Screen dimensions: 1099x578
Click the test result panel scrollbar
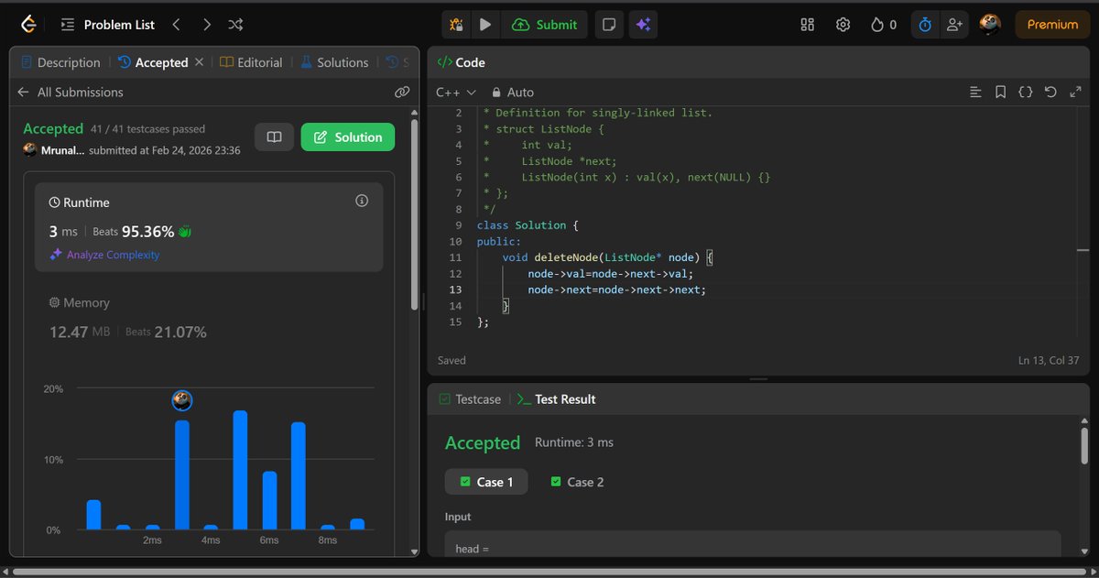coord(1085,447)
